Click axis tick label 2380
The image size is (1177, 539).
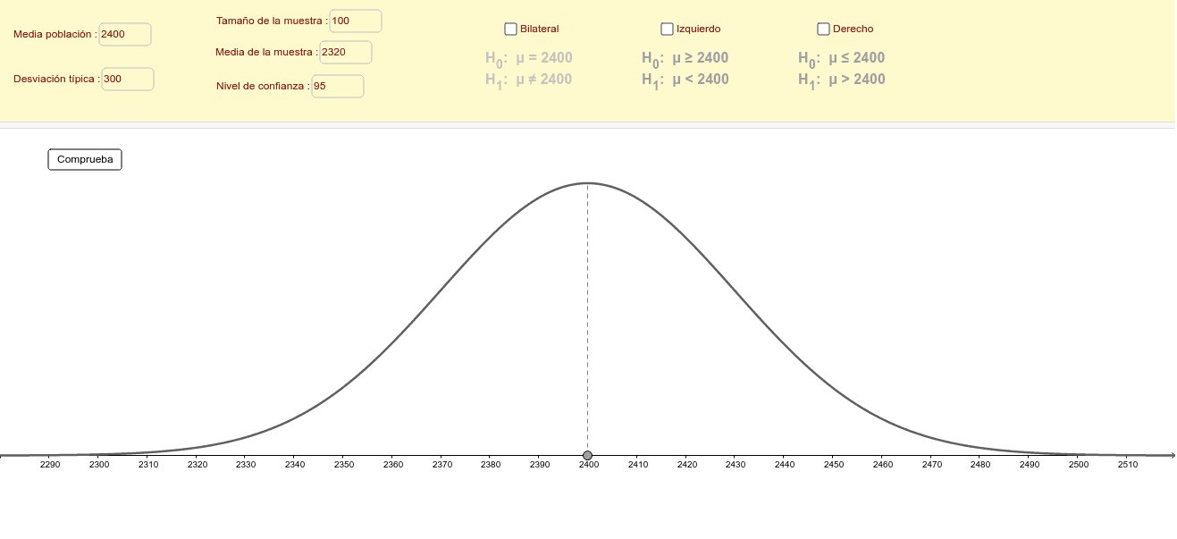[x=491, y=465]
